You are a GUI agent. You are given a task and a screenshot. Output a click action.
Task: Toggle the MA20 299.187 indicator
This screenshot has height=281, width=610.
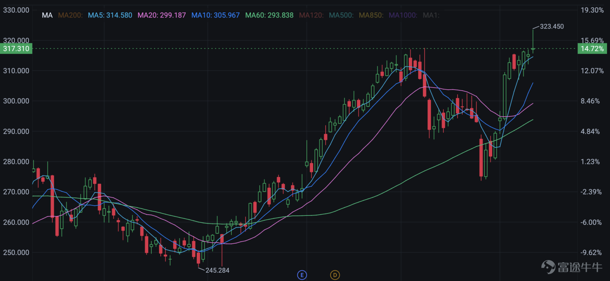tap(162, 15)
